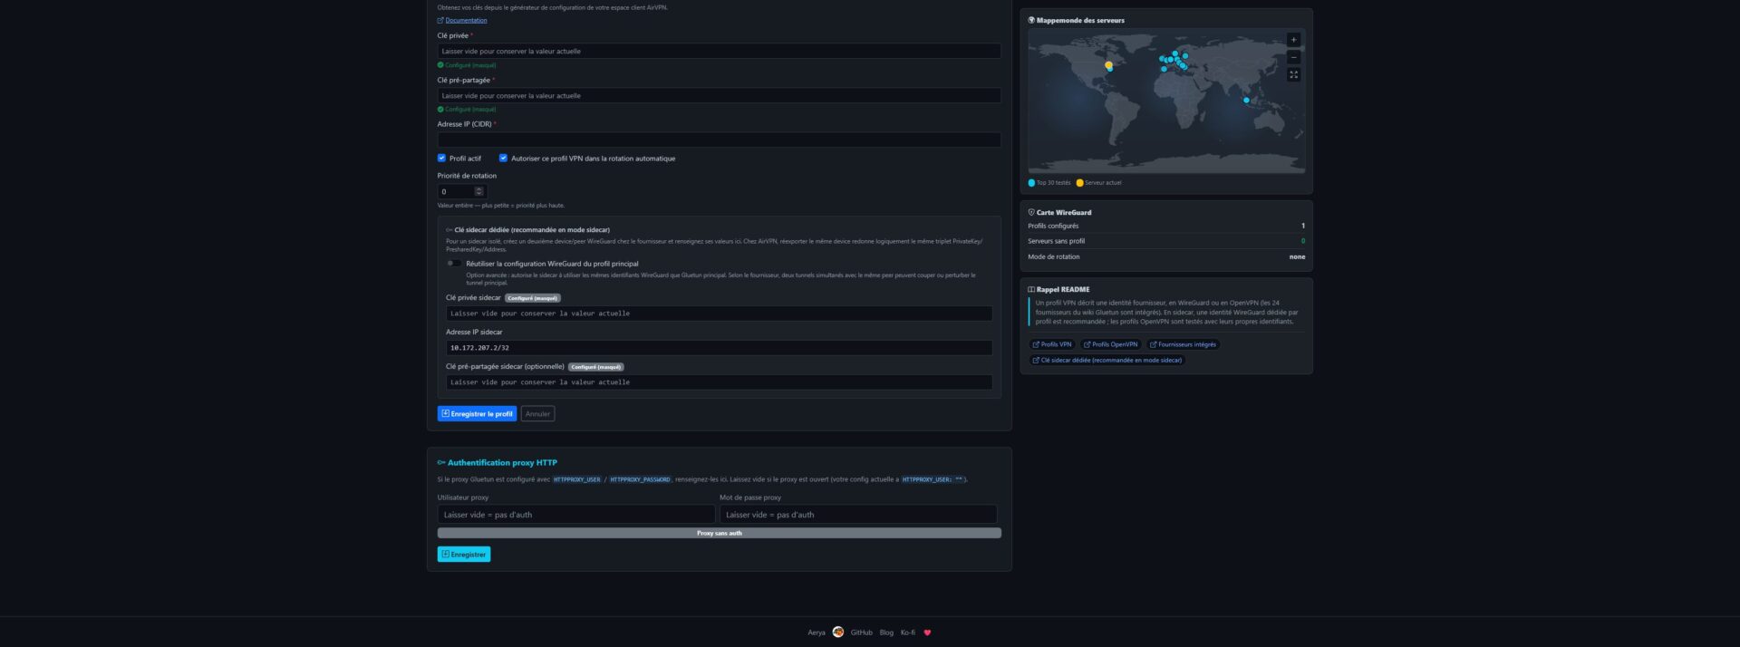Focus the Clé pré-partagée input field
Viewport: 1740px width, 647px height.
click(719, 96)
